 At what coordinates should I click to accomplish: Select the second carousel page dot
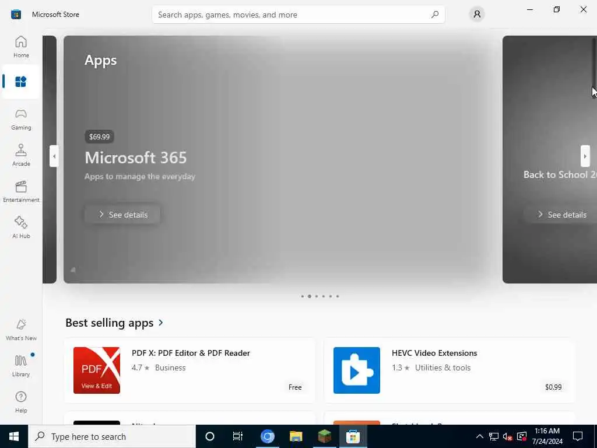click(310, 296)
